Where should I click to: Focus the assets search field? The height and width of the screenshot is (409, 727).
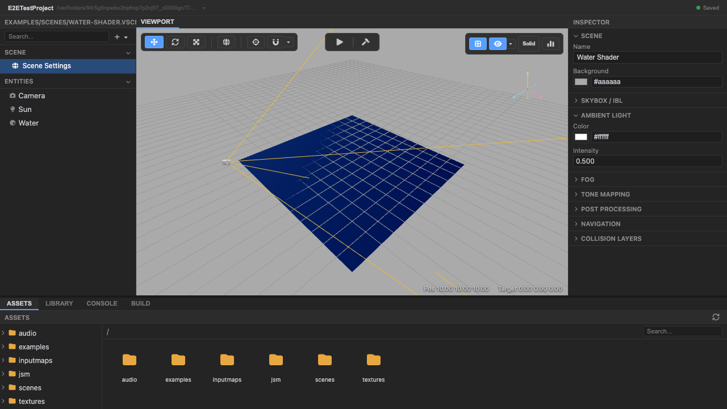click(x=683, y=331)
